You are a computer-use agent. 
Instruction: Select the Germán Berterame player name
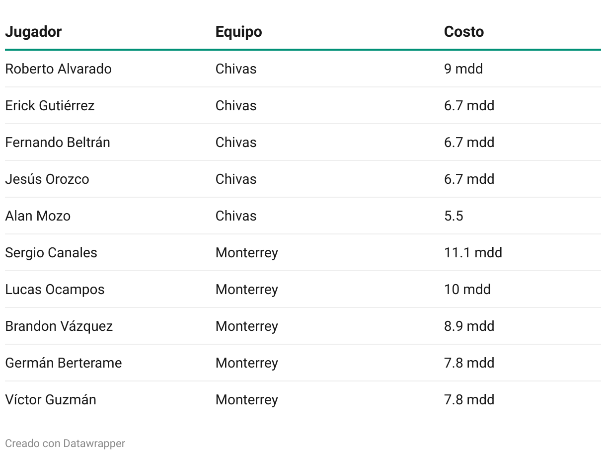click(x=63, y=363)
